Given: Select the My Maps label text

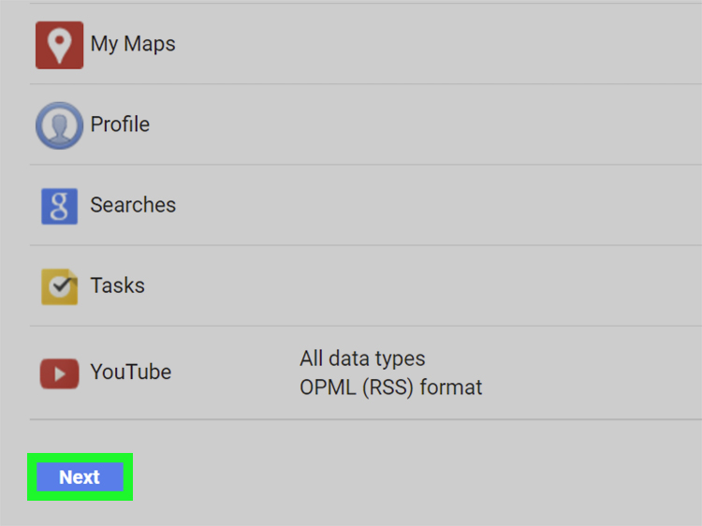Looking at the screenshot, I should (133, 44).
